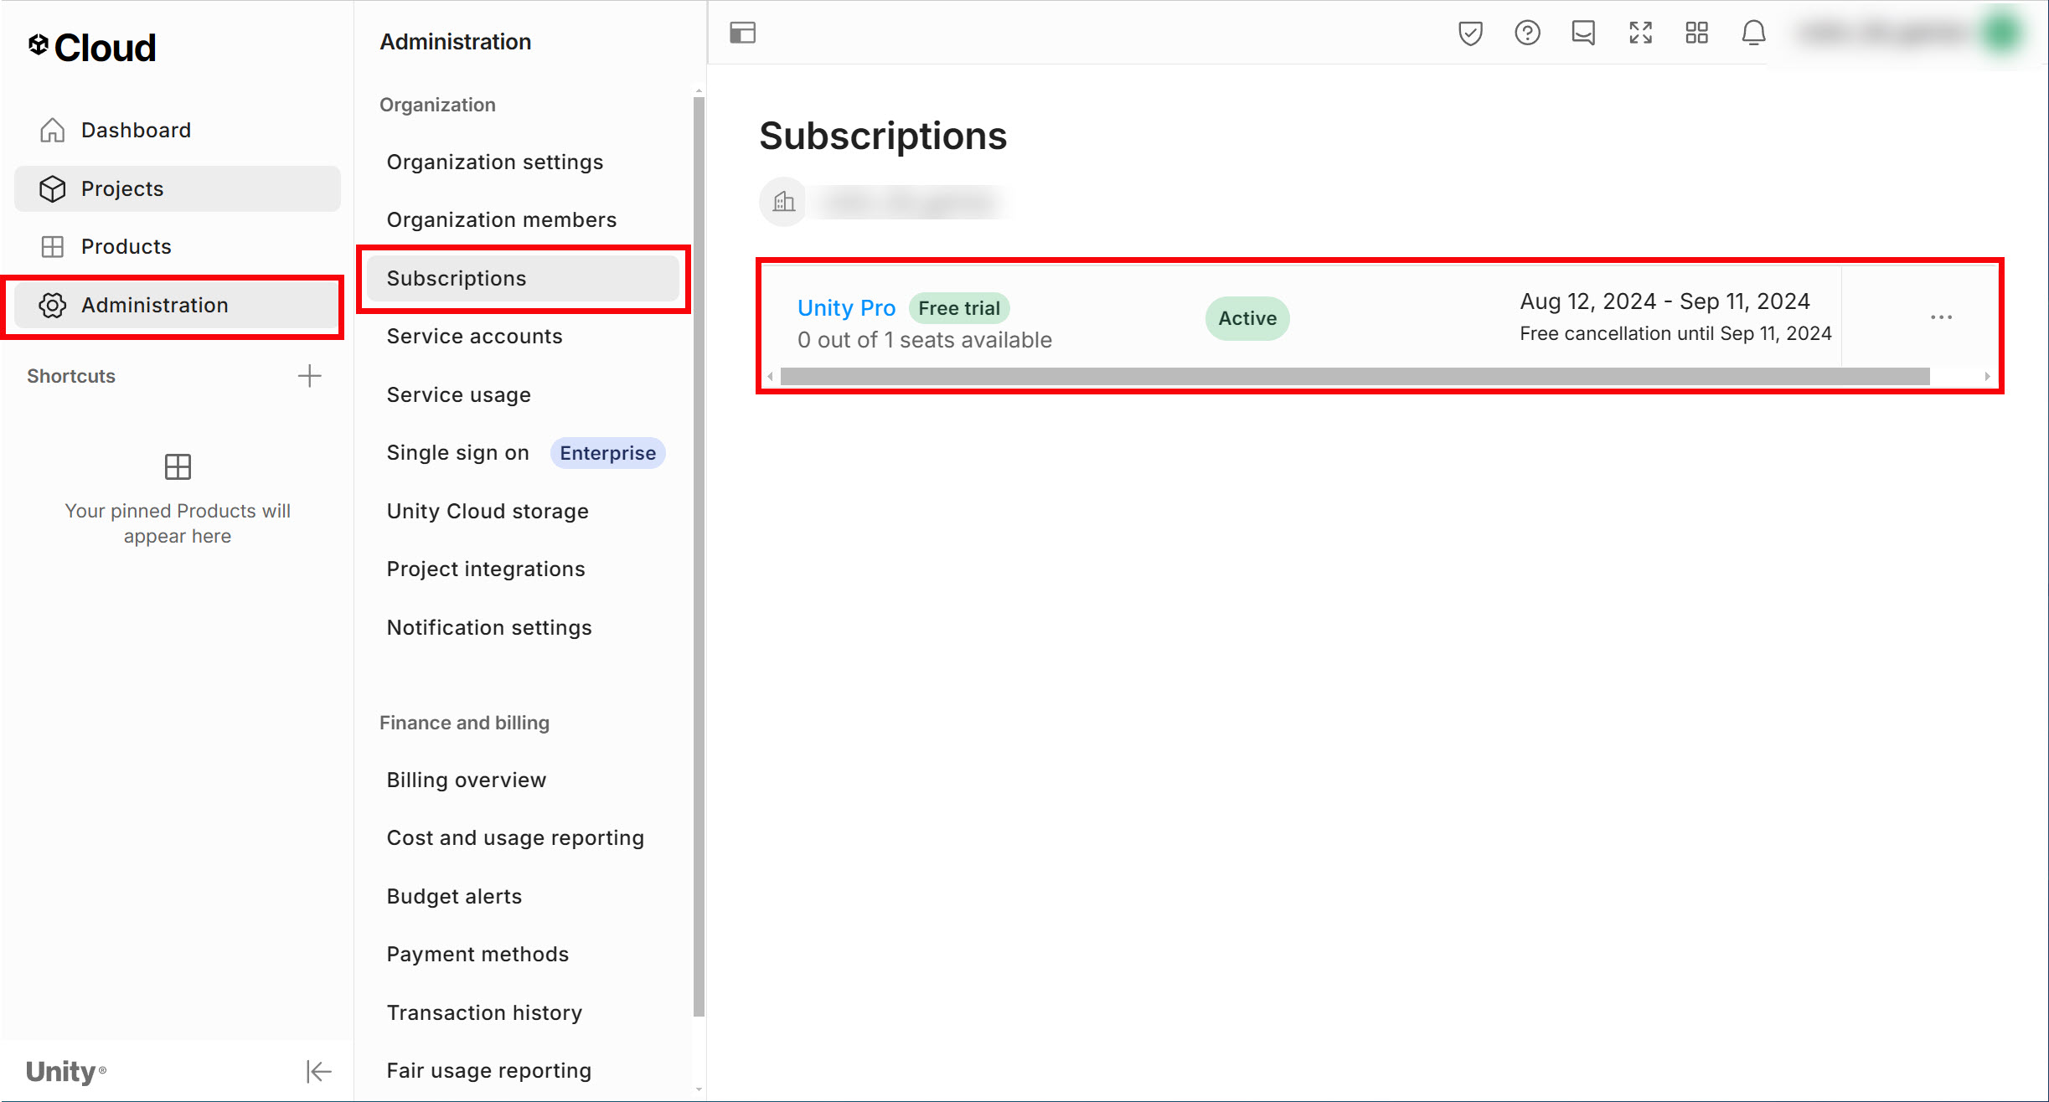Add a shortcut with plus icon
The width and height of the screenshot is (2049, 1102).
(309, 376)
